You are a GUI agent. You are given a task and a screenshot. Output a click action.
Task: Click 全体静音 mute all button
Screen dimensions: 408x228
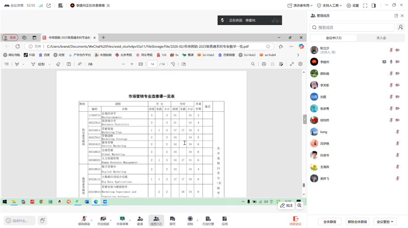coord(330,222)
